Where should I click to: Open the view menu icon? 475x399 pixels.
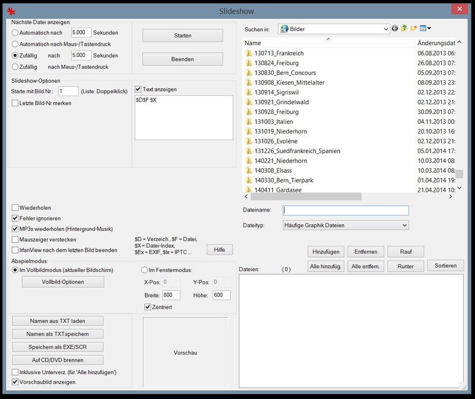pos(425,28)
